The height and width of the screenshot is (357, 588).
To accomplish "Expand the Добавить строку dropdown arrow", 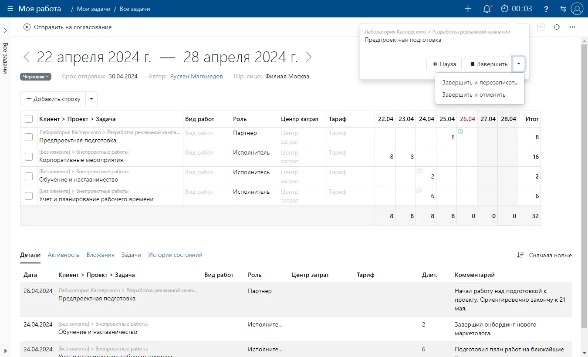I will tap(91, 99).
